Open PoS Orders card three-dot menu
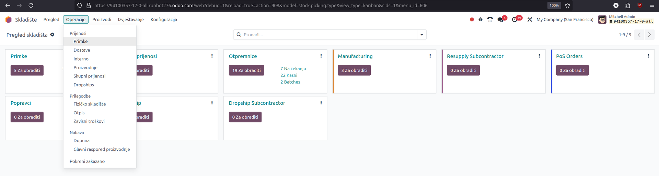This screenshot has width=659, height=176. [648, 56]
